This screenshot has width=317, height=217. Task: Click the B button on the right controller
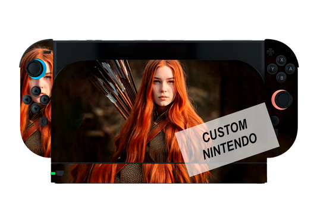pos(281,78)
